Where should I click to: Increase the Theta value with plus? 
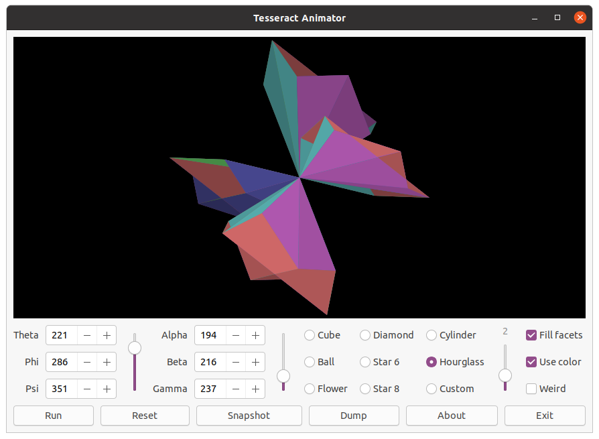(107, 336)
